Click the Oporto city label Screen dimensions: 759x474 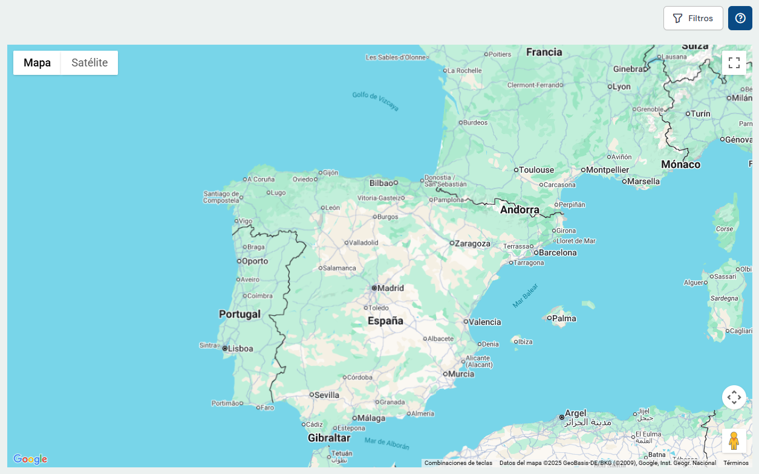tap(255, 261)
